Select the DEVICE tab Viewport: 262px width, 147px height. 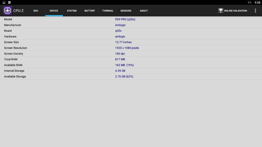click(x=54, y=11)
